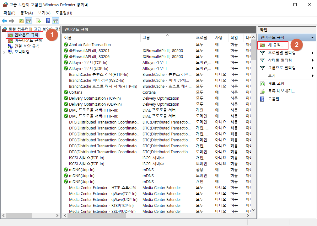The height and width of the screenshot is (226, 317).
Task: Click the 새 규칙 icon in actions pane
Action: [x=262, y=45]
